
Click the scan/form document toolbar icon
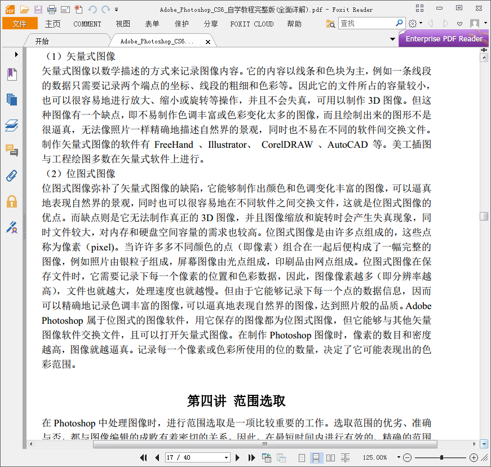(65, 10)
